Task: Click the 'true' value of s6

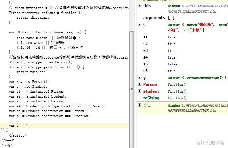Action: [172, 71]
